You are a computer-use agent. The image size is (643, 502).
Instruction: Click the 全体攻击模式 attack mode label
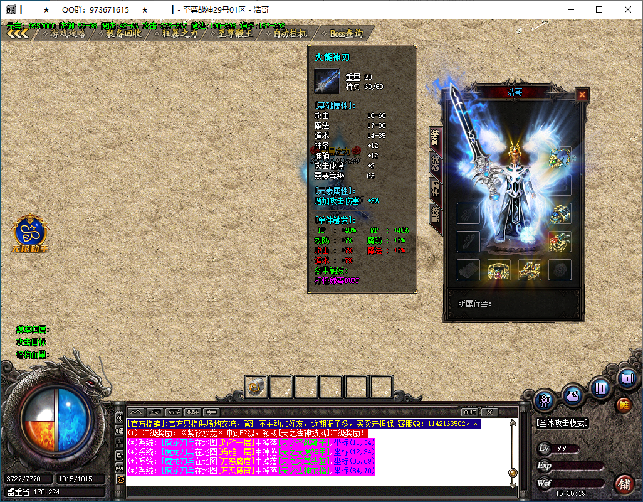pos(562,423)
